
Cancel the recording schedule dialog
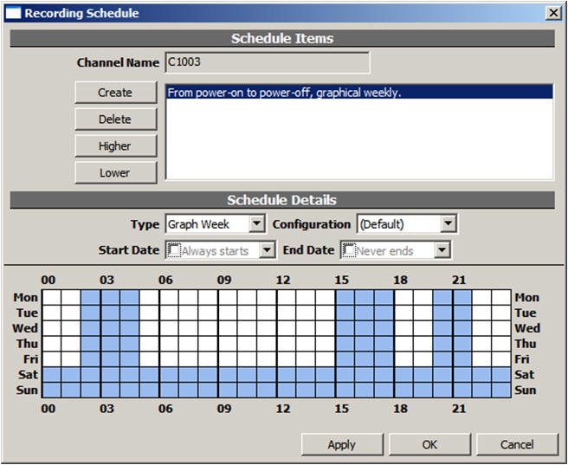tap(517, 444)
